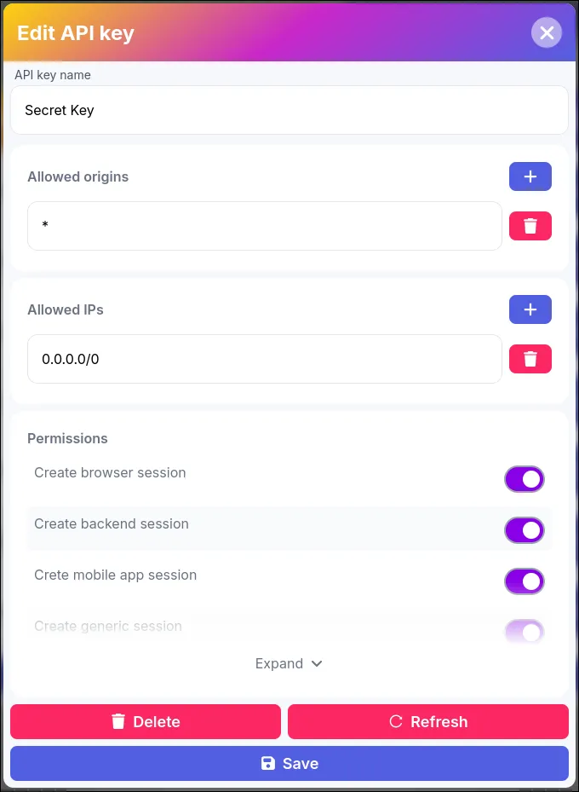Click the floppy disk icon in the Save button
The height and width of the screenshot is (792, 579).
coord(267,763)
